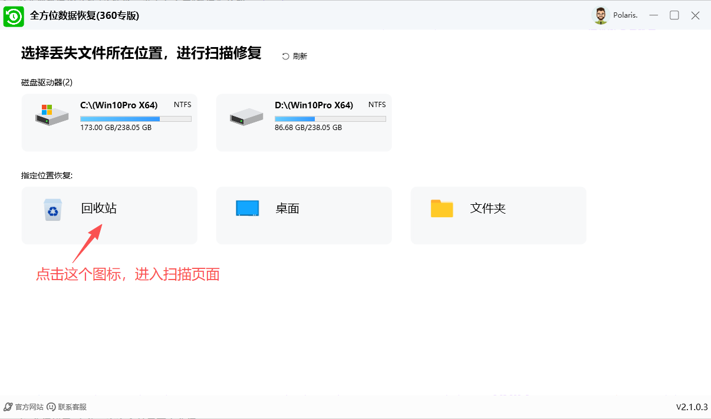Image resolution: width=711 pixels, height=419 pixels.
Task: Select the D:\(Win10Pro X64) drive card
Action: click(304, 122)
